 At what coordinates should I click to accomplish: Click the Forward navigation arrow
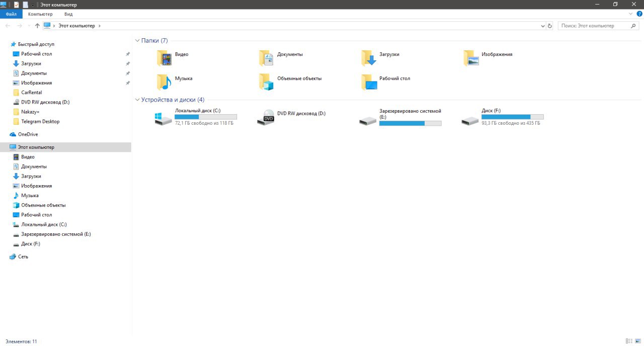[x=20, y=26]
